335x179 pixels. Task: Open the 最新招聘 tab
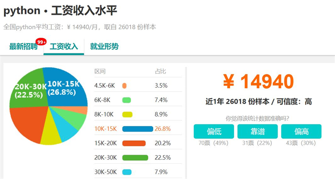[23, 46]
